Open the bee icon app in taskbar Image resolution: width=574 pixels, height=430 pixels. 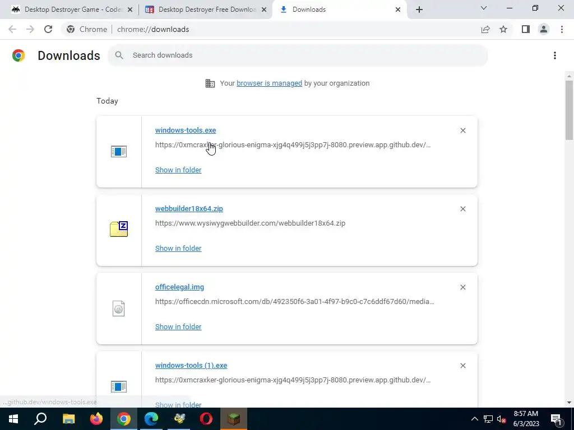point(179,419)
